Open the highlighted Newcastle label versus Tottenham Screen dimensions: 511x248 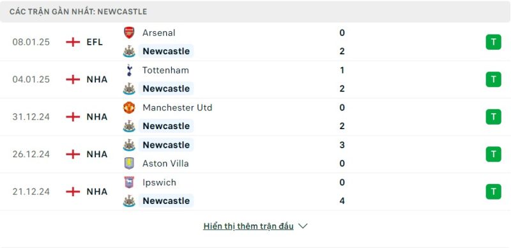(166, 88)
